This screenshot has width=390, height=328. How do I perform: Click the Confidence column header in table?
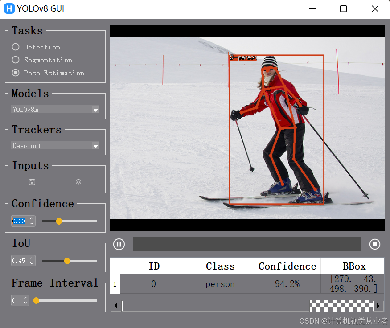287,266
